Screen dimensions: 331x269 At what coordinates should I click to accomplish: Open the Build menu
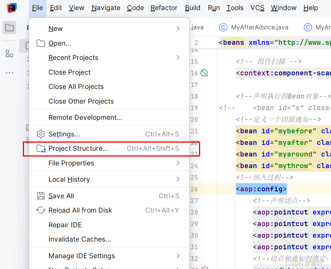pyautogui.click(x=192, y=8)
